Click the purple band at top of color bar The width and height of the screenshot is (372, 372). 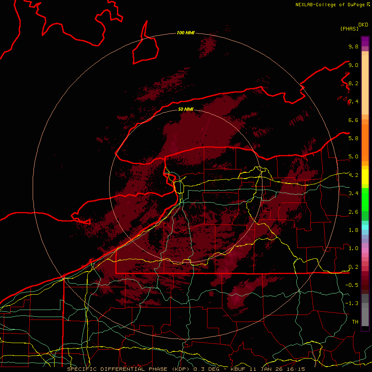click(x=365, y=41)
